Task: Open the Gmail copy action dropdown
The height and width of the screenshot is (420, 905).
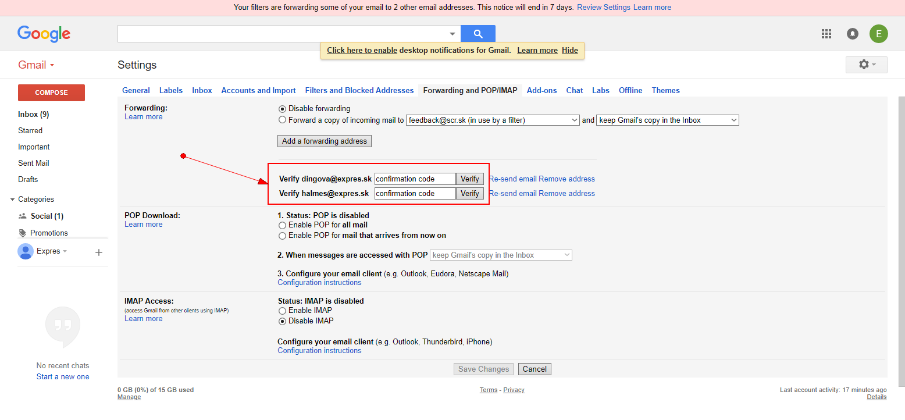Action: [667, 120]
